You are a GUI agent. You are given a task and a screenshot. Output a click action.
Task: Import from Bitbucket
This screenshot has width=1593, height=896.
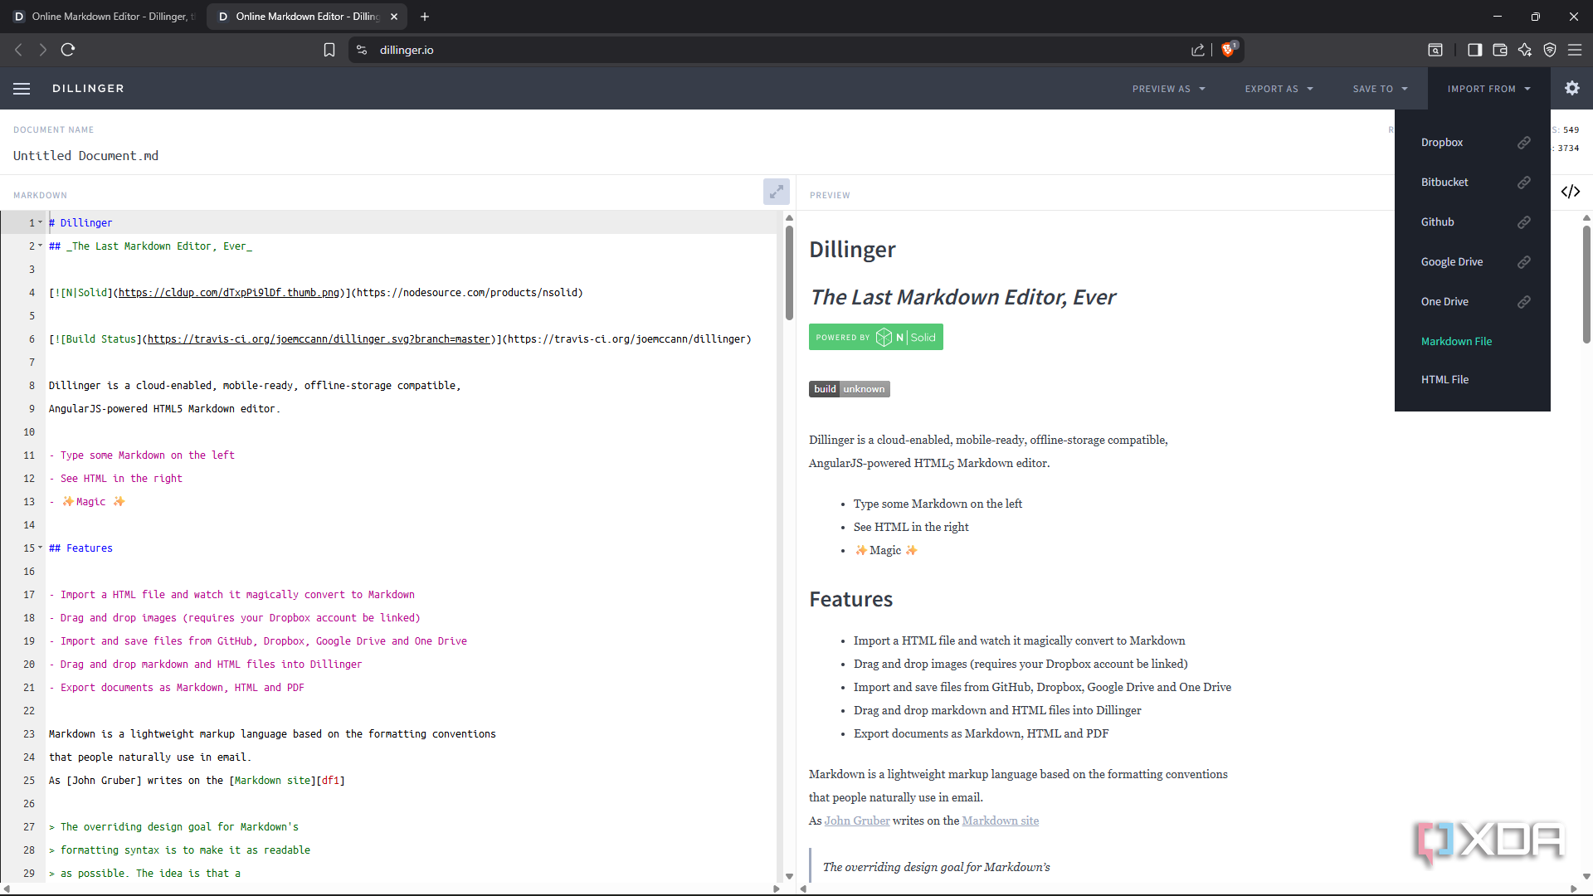pyautogui.click(x=1444, y=183)
